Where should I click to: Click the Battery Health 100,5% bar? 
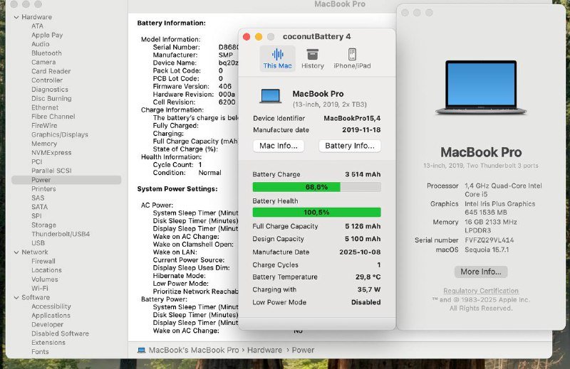tap(316, 213)
